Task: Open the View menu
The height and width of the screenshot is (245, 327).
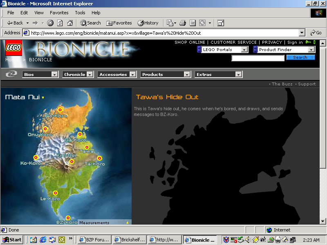Action: [x=39, y=13]
